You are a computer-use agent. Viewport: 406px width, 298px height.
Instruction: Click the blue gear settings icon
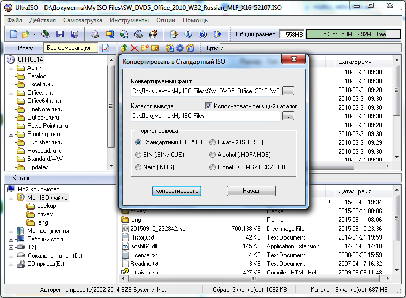[179, 48]
